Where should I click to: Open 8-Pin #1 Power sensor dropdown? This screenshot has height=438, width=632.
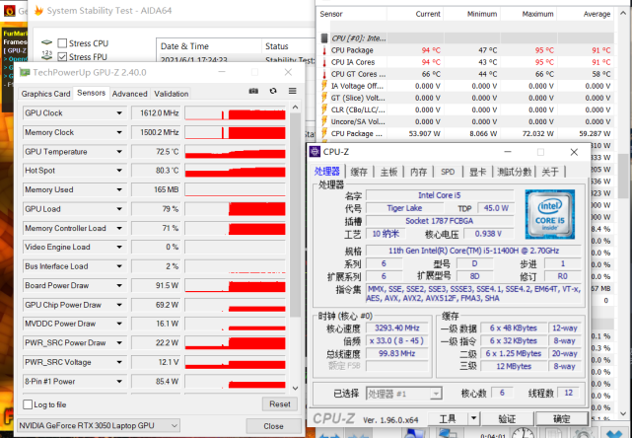coord(119,382)
